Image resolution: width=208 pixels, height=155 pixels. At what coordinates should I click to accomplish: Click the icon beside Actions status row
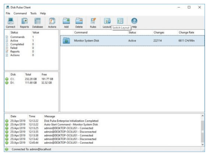coord(7,55)
